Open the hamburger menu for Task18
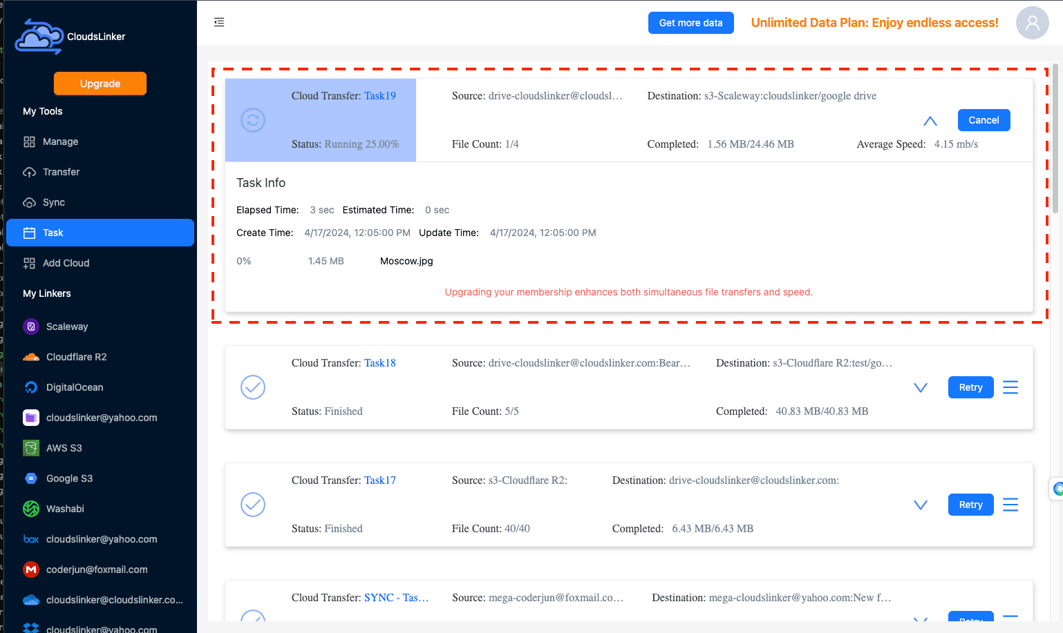 pos(1010,387)
